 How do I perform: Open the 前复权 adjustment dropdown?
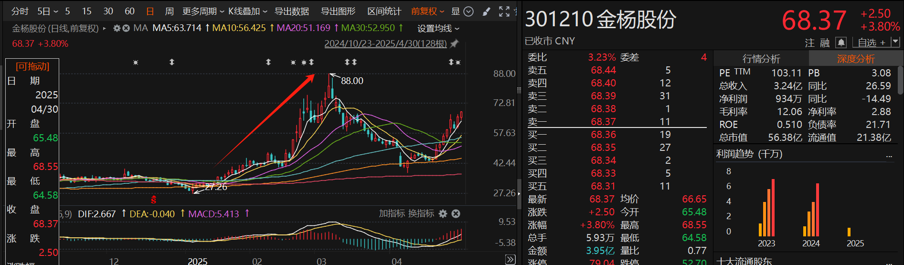[x=427, y=11]
